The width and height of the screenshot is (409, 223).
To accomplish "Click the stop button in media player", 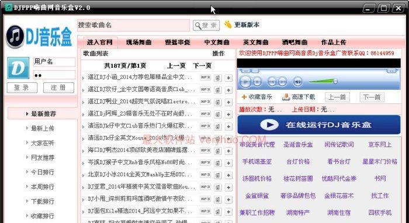I will tap(257, 82).
